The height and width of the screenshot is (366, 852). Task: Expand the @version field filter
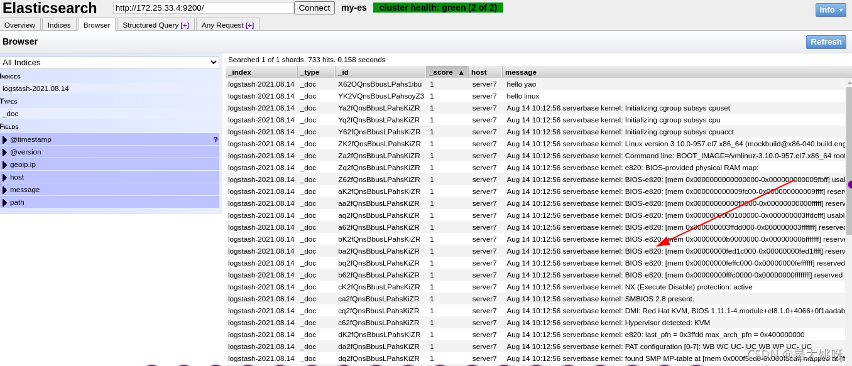point(5,152)
